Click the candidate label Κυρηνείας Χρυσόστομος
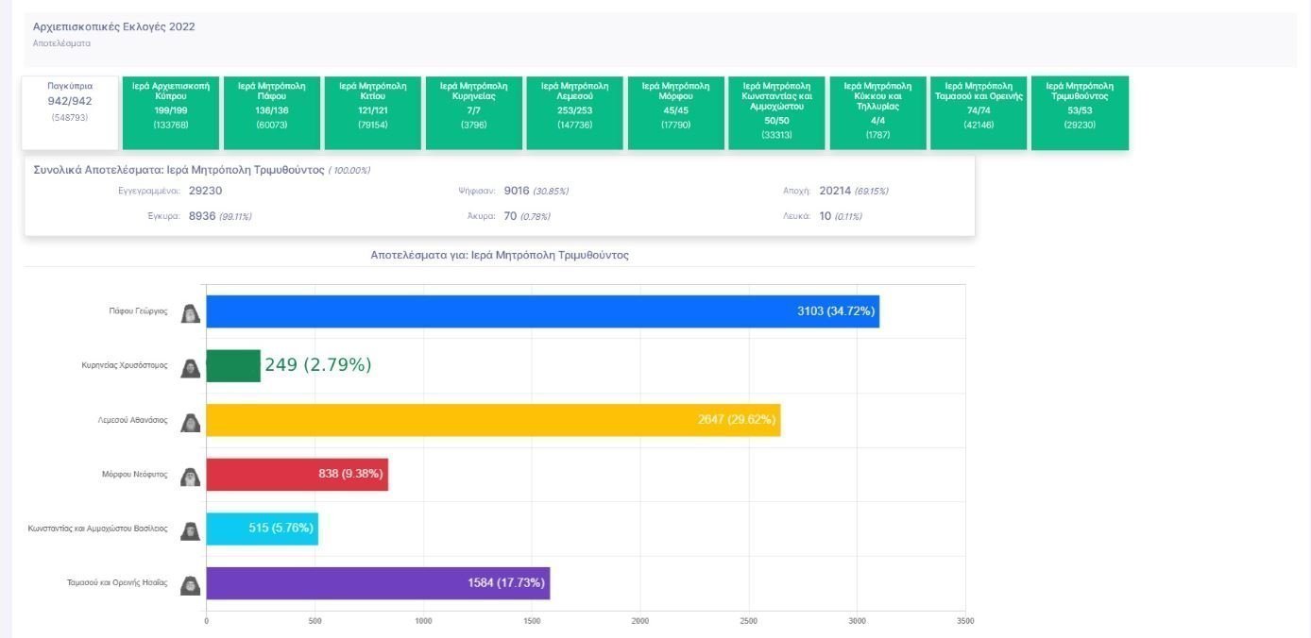The width and height of the screenshot is (1311, 638). [125, 365]
